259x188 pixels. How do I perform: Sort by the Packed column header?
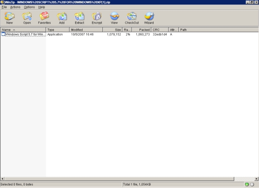(x=141, y=30)
